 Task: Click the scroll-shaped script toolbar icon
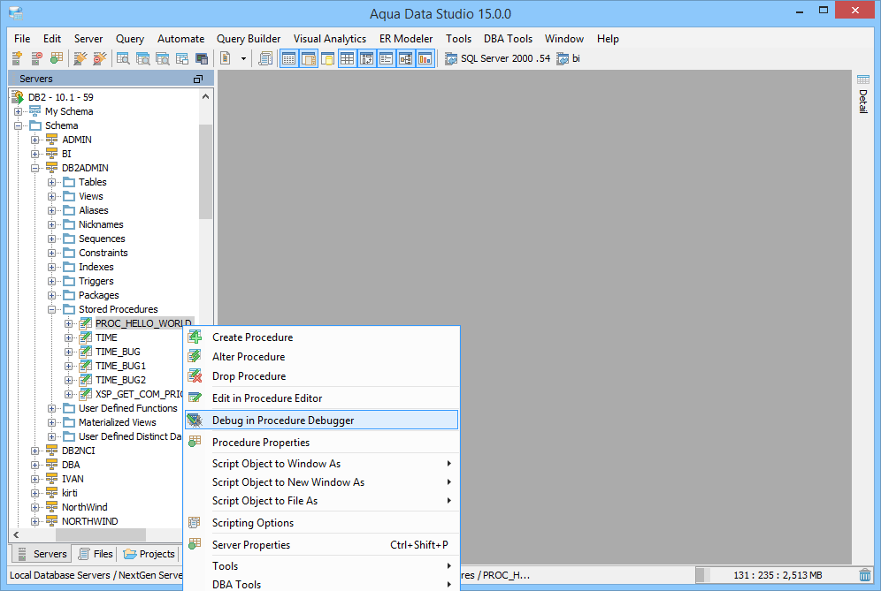[x=265, y=57]
